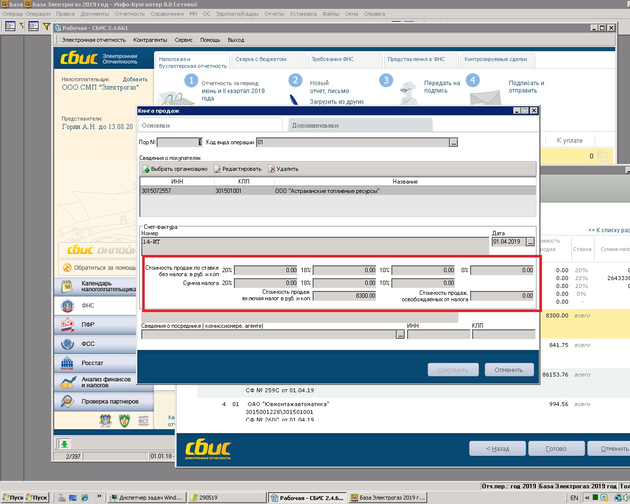
Task: Click the ФСТ России logo icon
Action: pos(143,420)
